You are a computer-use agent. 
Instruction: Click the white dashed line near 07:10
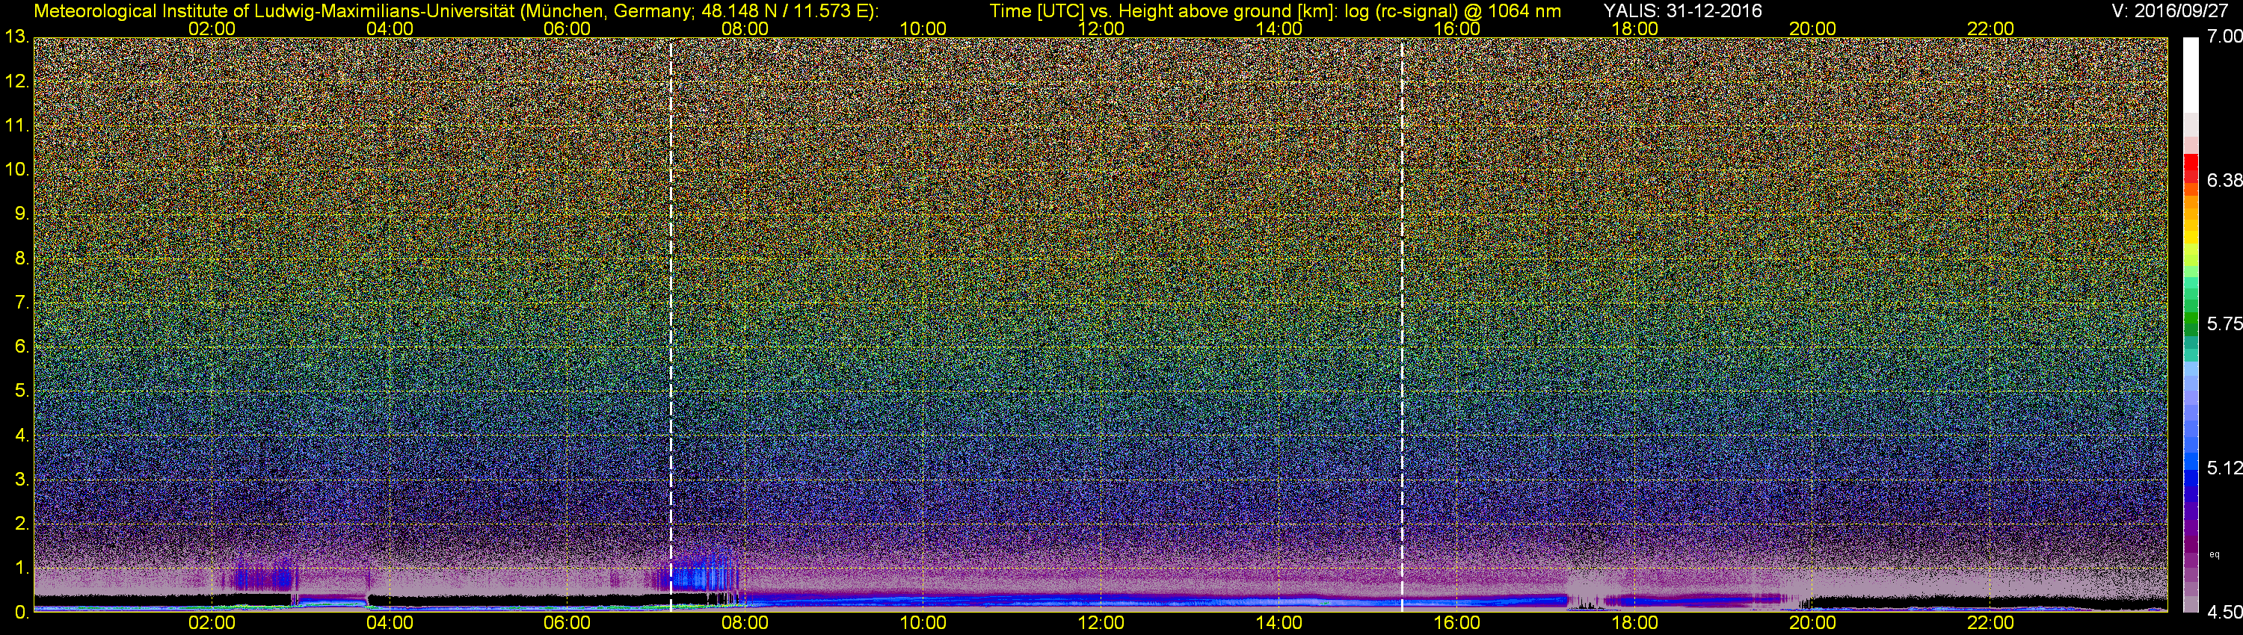pos(671,261)
